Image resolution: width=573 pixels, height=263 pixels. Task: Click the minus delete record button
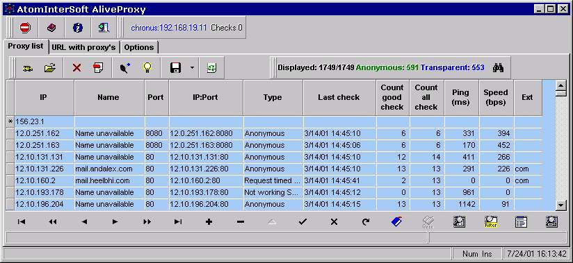coord(241,222)
